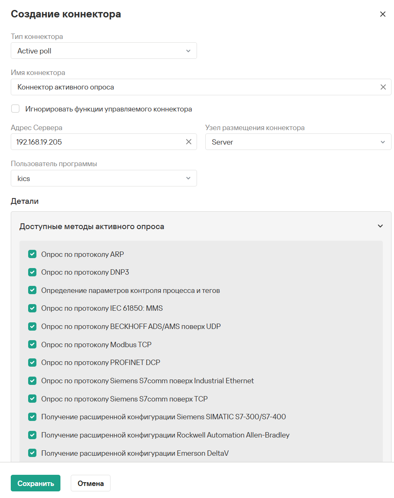Disable the Modbus TCP polling method
Screen dimensions: 394x498
[x=32, y=344]
